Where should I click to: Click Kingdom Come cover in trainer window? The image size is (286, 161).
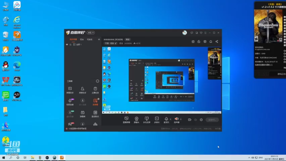click(x=268, y=26)
